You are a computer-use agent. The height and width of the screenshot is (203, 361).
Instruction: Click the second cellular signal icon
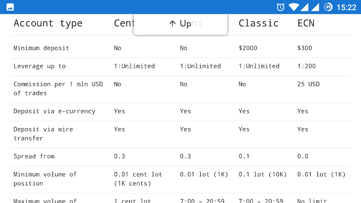316,7
